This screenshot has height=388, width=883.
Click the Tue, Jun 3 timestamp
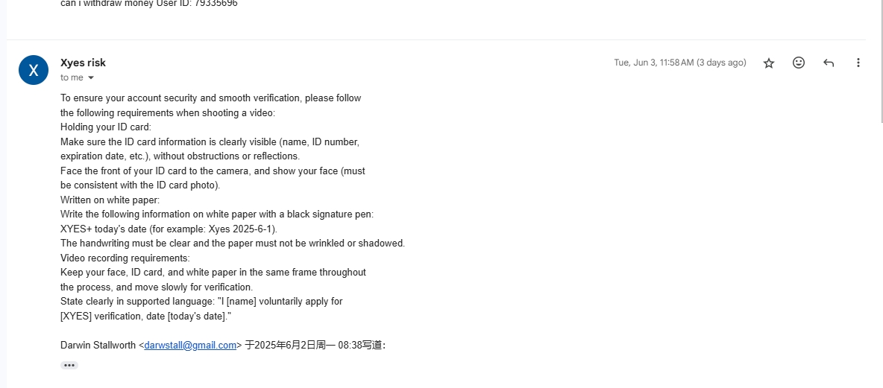(679, 63)
